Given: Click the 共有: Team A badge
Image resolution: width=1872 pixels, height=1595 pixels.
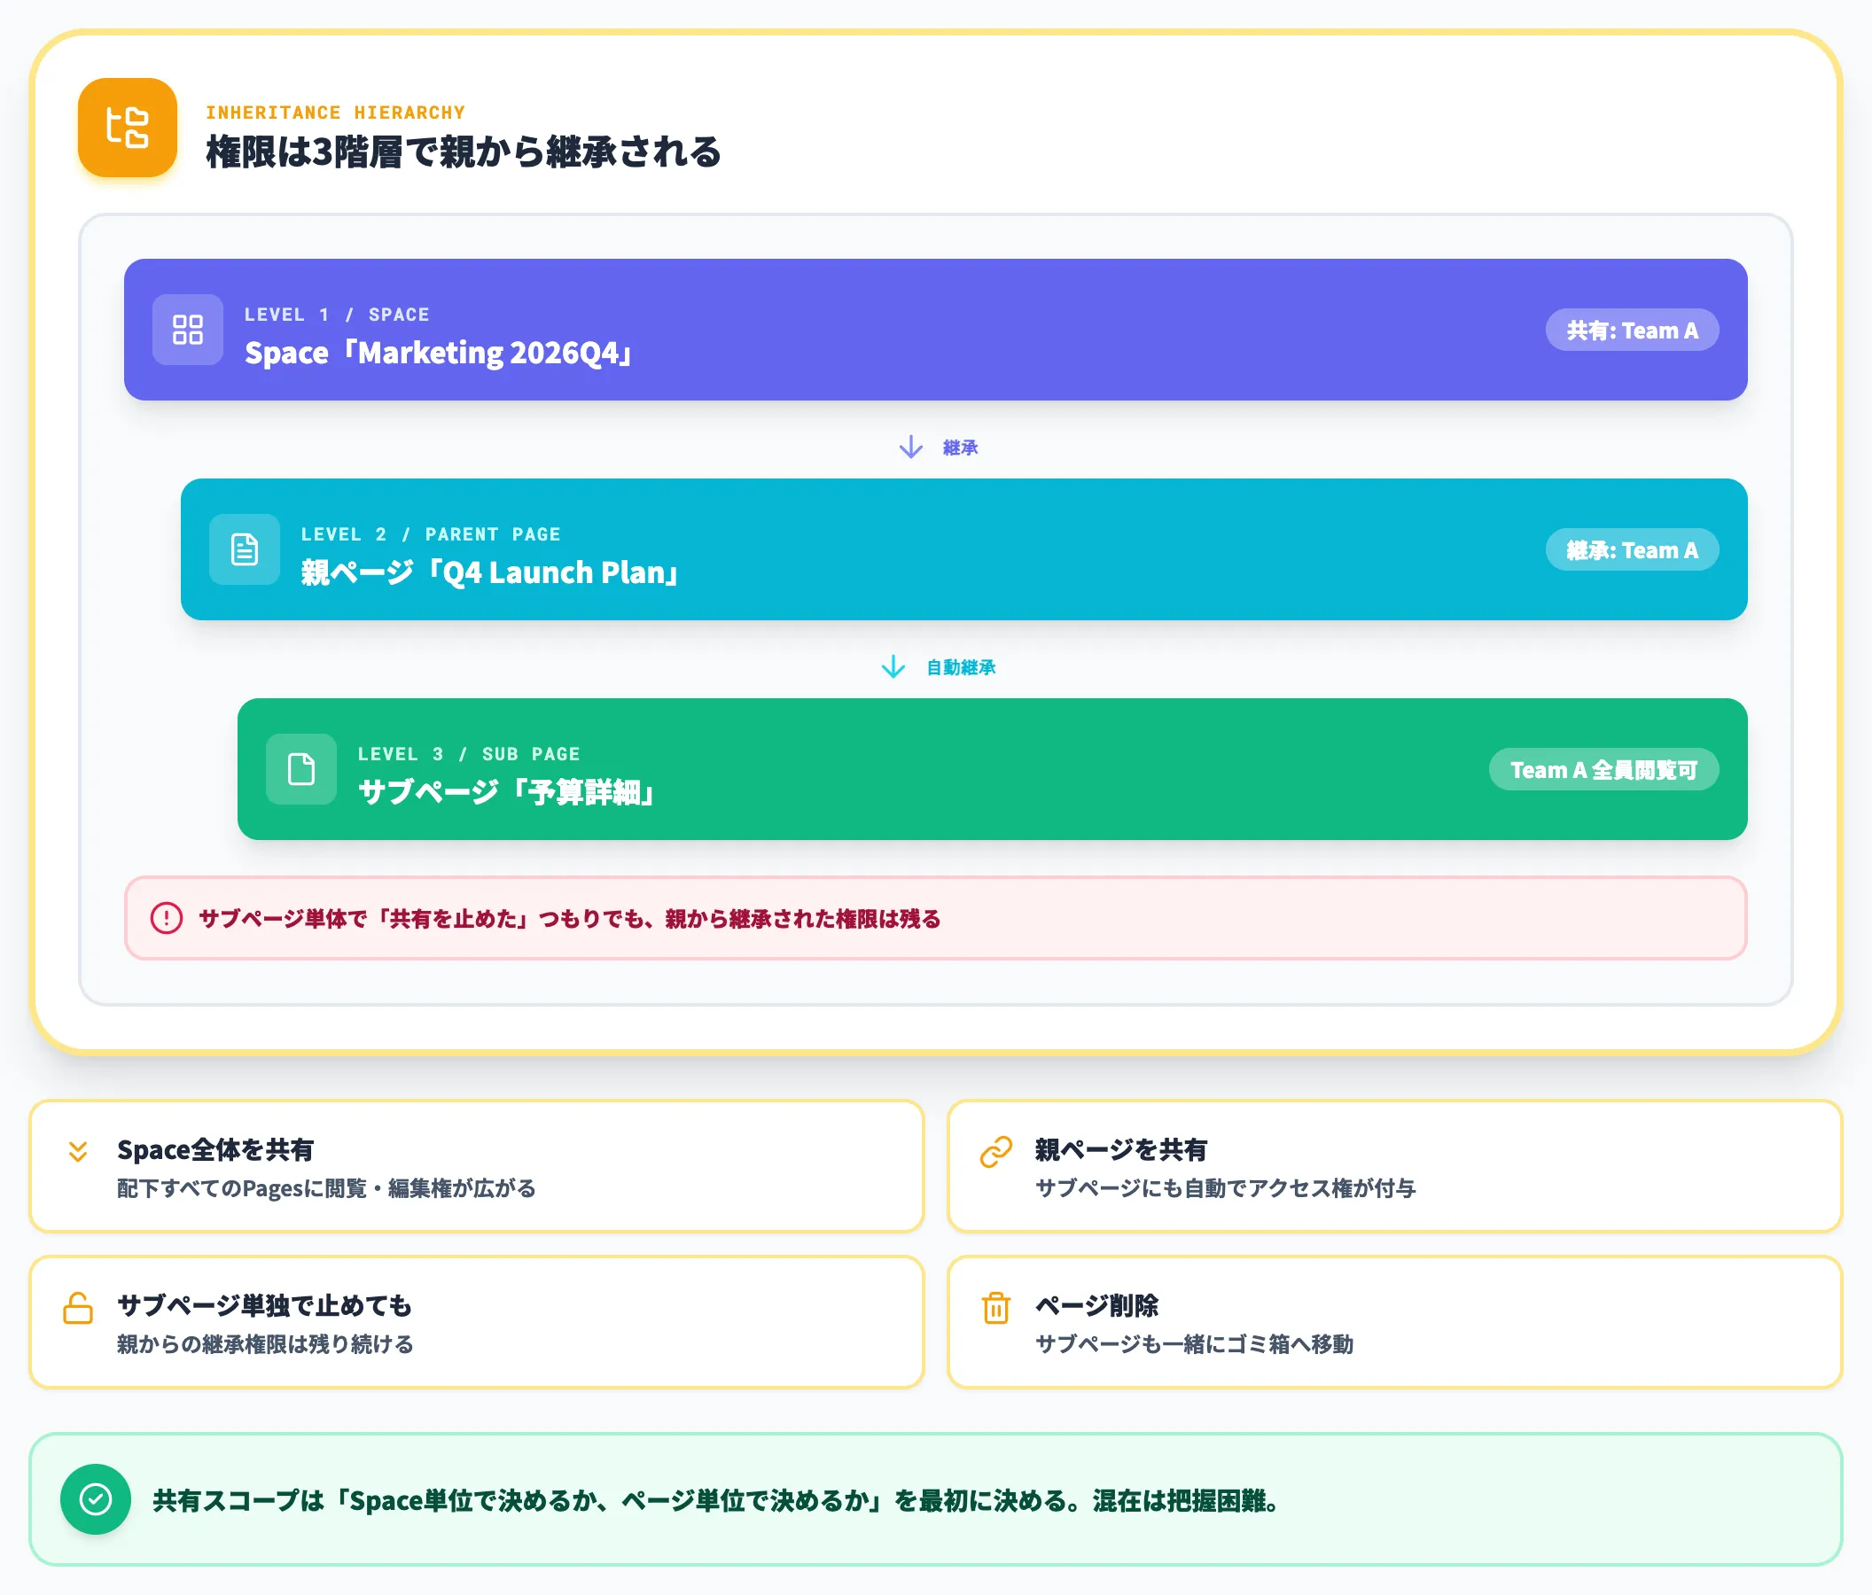Looking at the screenshot, I should click(x=1632, y=330).
